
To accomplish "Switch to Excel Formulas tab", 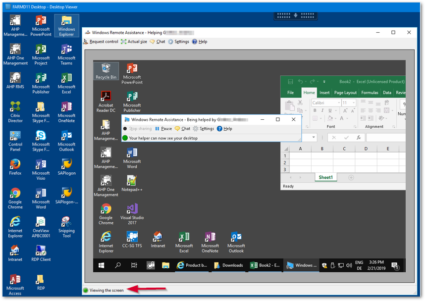I will tap(370, 93).
